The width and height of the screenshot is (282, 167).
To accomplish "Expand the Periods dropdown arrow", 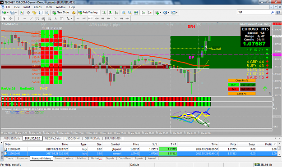I will 168,13.
